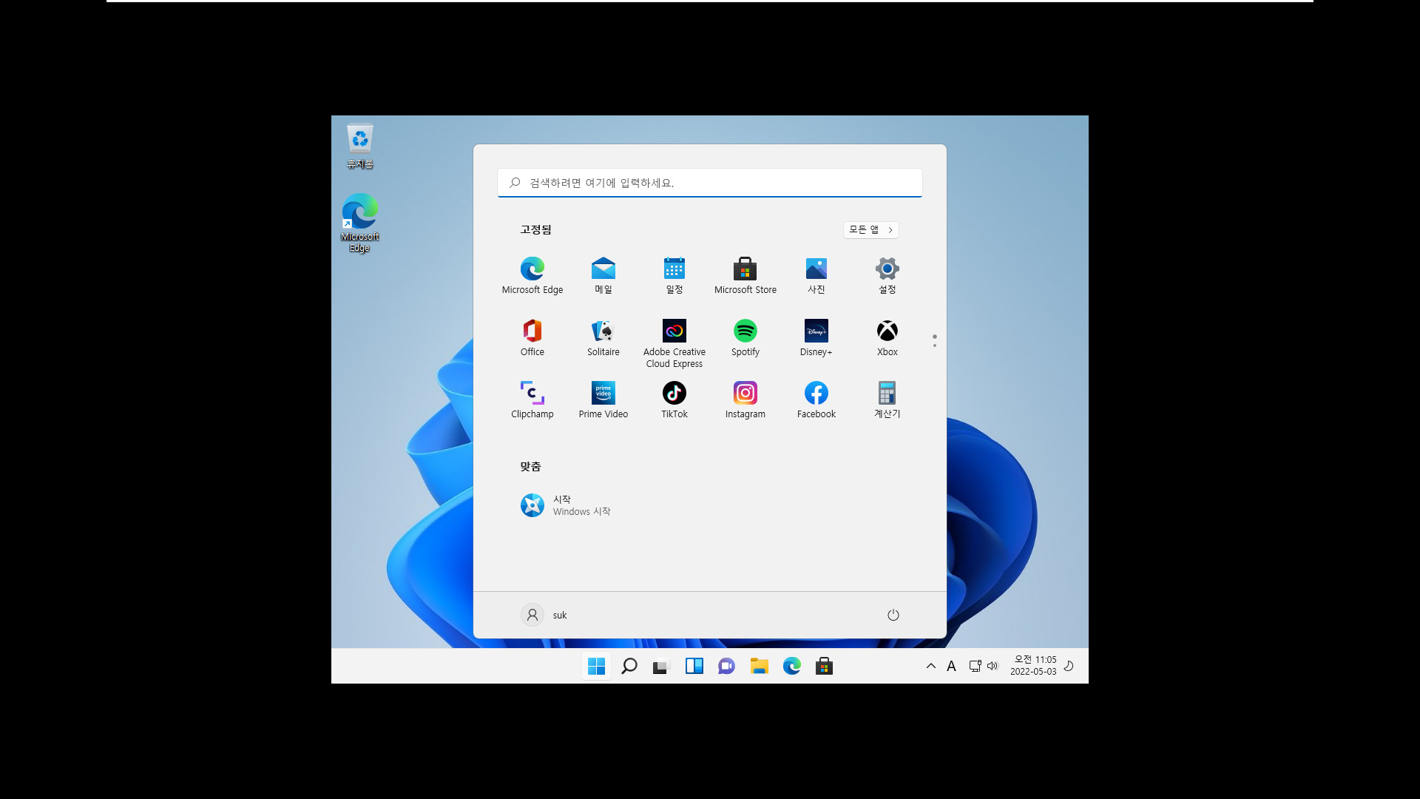The height and width of the screenshot is (799, 1420).
Task: Open the volume speaker tray icon
Action: click(993, 666)
